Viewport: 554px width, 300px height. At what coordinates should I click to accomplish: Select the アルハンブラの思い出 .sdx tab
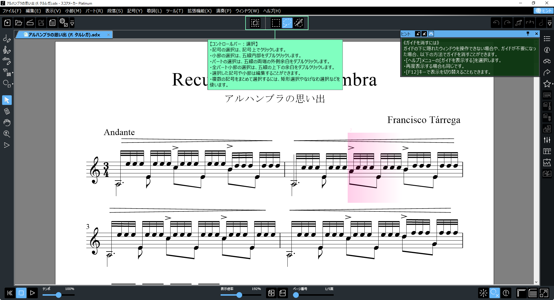click(x=64, y=35)
